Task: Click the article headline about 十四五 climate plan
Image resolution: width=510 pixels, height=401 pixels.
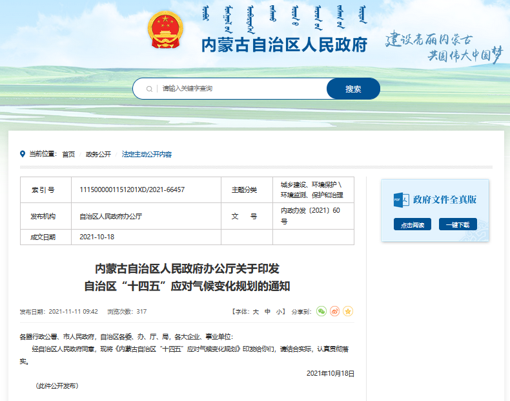Action: tap(187, 277)
